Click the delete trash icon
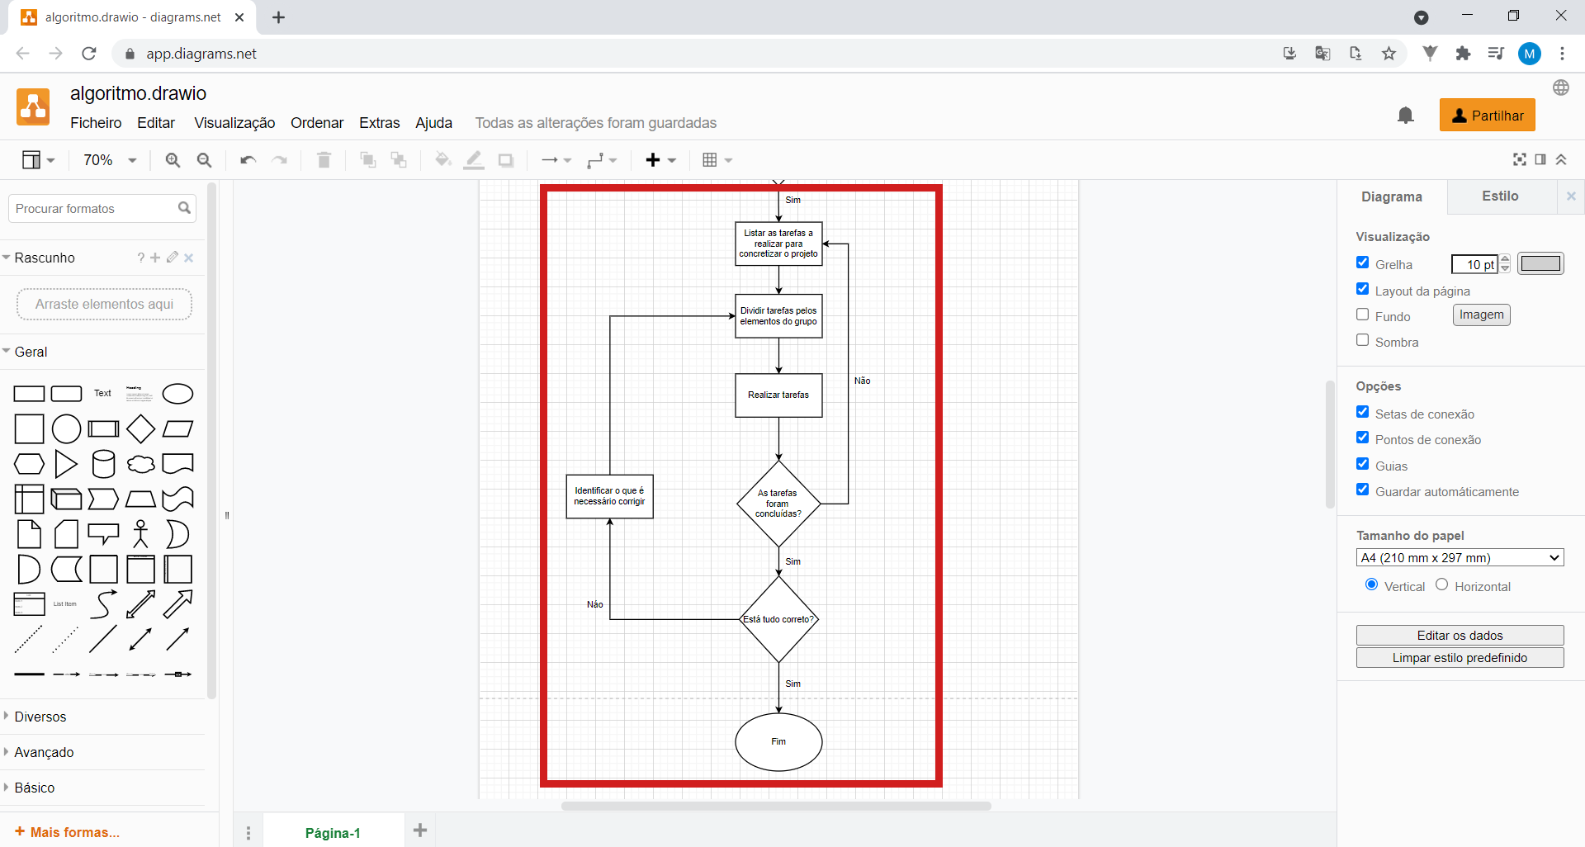 (x=324, y=160)
